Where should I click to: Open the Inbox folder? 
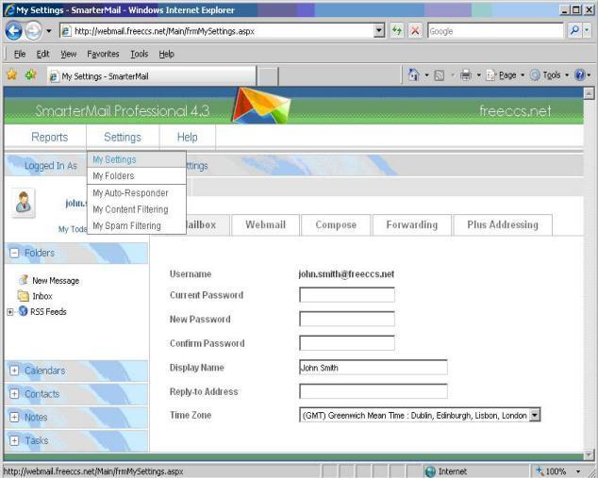tap(42, 296)
